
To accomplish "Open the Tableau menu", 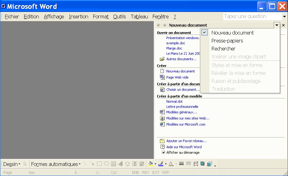I will click(139, 16).
